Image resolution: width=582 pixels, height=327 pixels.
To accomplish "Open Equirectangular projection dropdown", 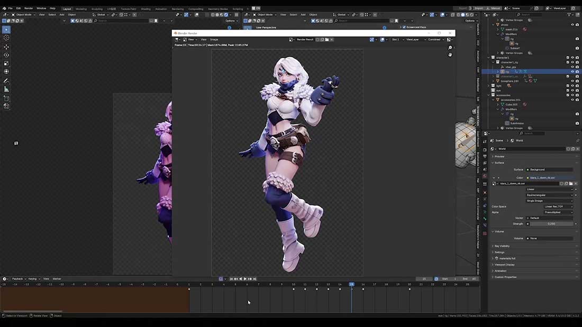I will 549,195.
